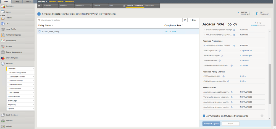Open the DNS globe icon

(x=3, y=23)
